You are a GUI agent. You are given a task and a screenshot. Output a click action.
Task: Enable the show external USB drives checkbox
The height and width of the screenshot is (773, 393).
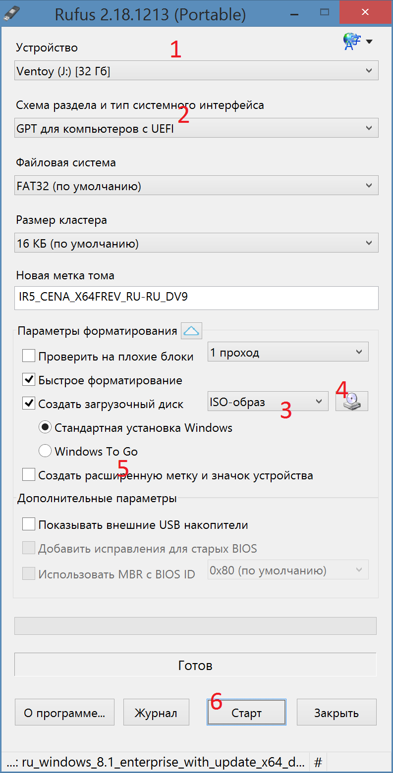29,524
